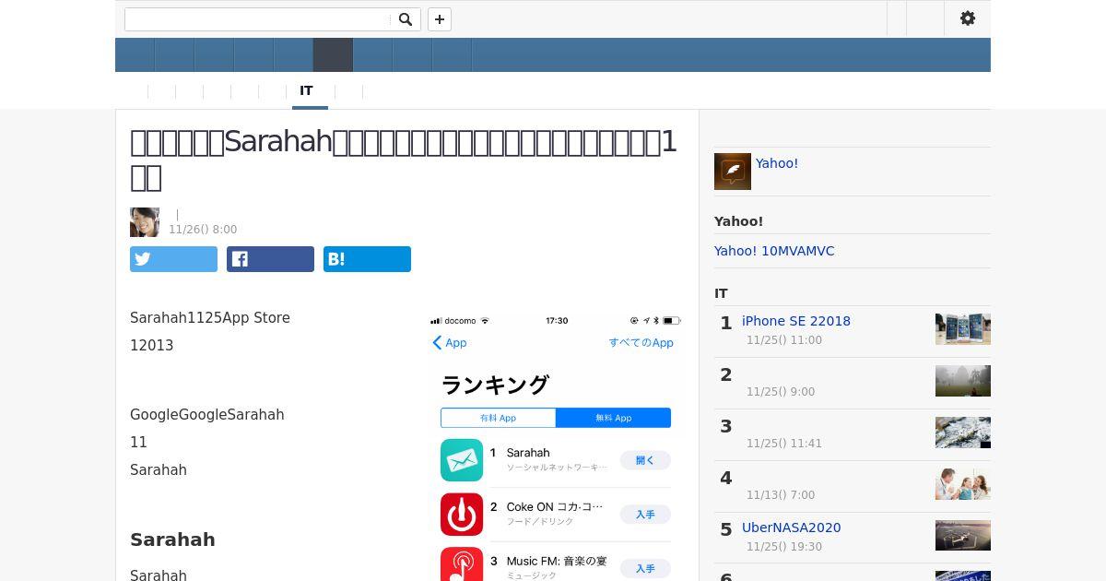This screenshot has width=1106, height=581.
Task: Click thumbnail of the rank 3 article
Action: pos(963,433)
